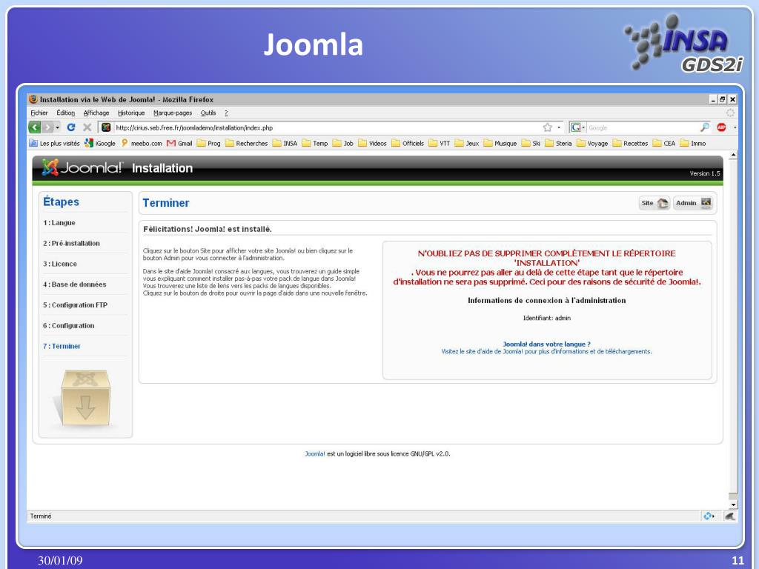This screenshot has height=569, width=759.
Task: Open the Marque-pages menu
Action: pos(173,113)
